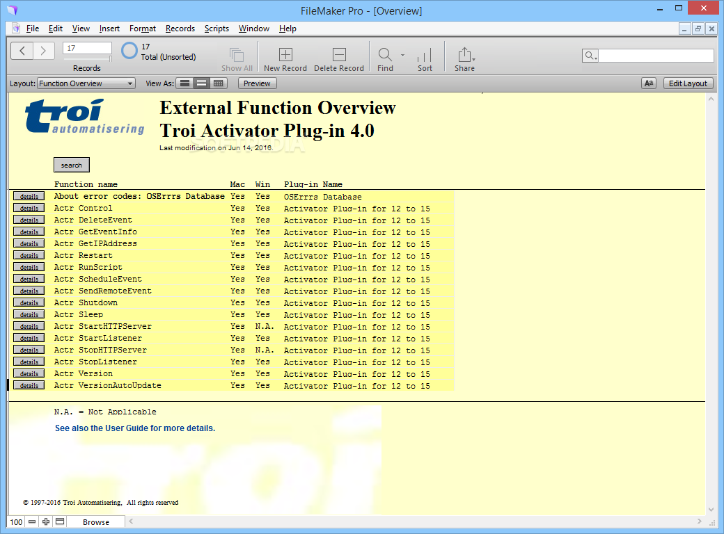Click the vertical scrollbar down arrow

pos(711,510)
